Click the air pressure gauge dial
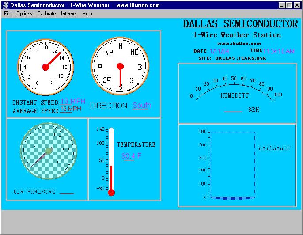This screenshot has height=235, width=303. pos(49,151)
